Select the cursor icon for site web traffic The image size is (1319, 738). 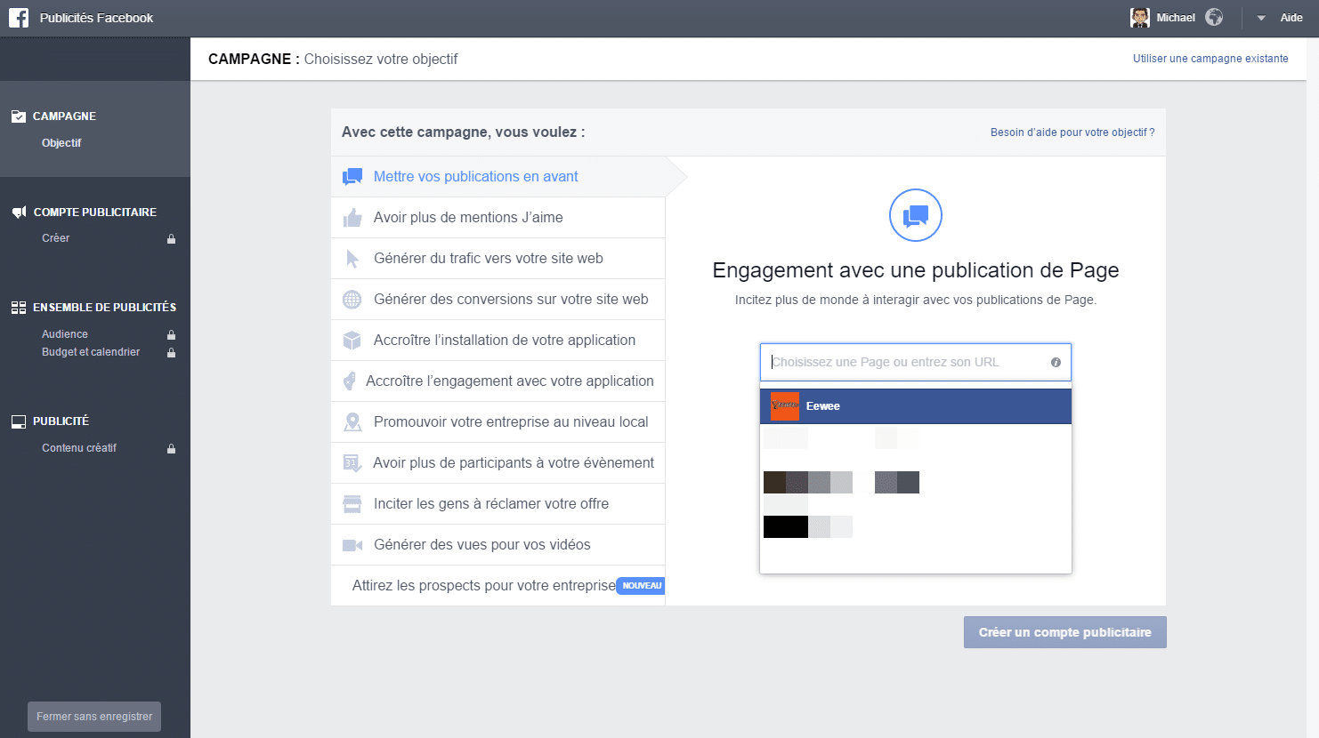(x=352, y=258)
